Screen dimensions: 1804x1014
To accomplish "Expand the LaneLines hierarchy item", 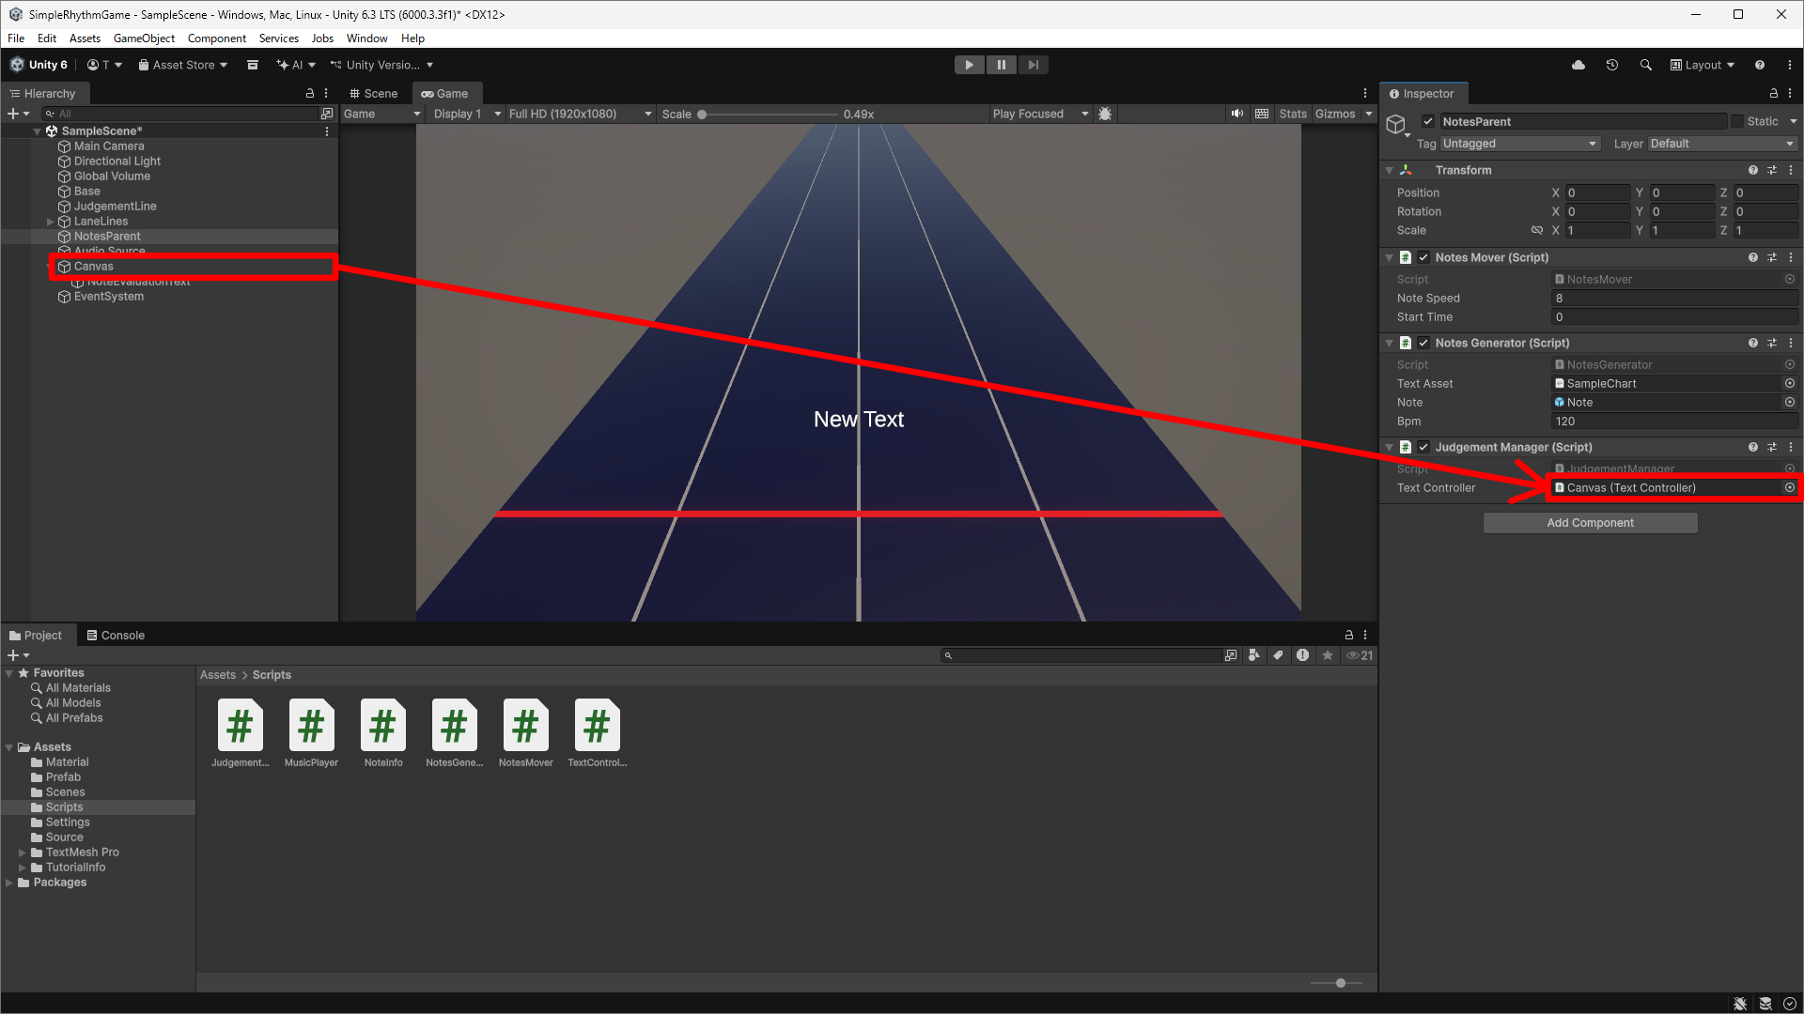I will pyautogui.click(x=50, y=222).
